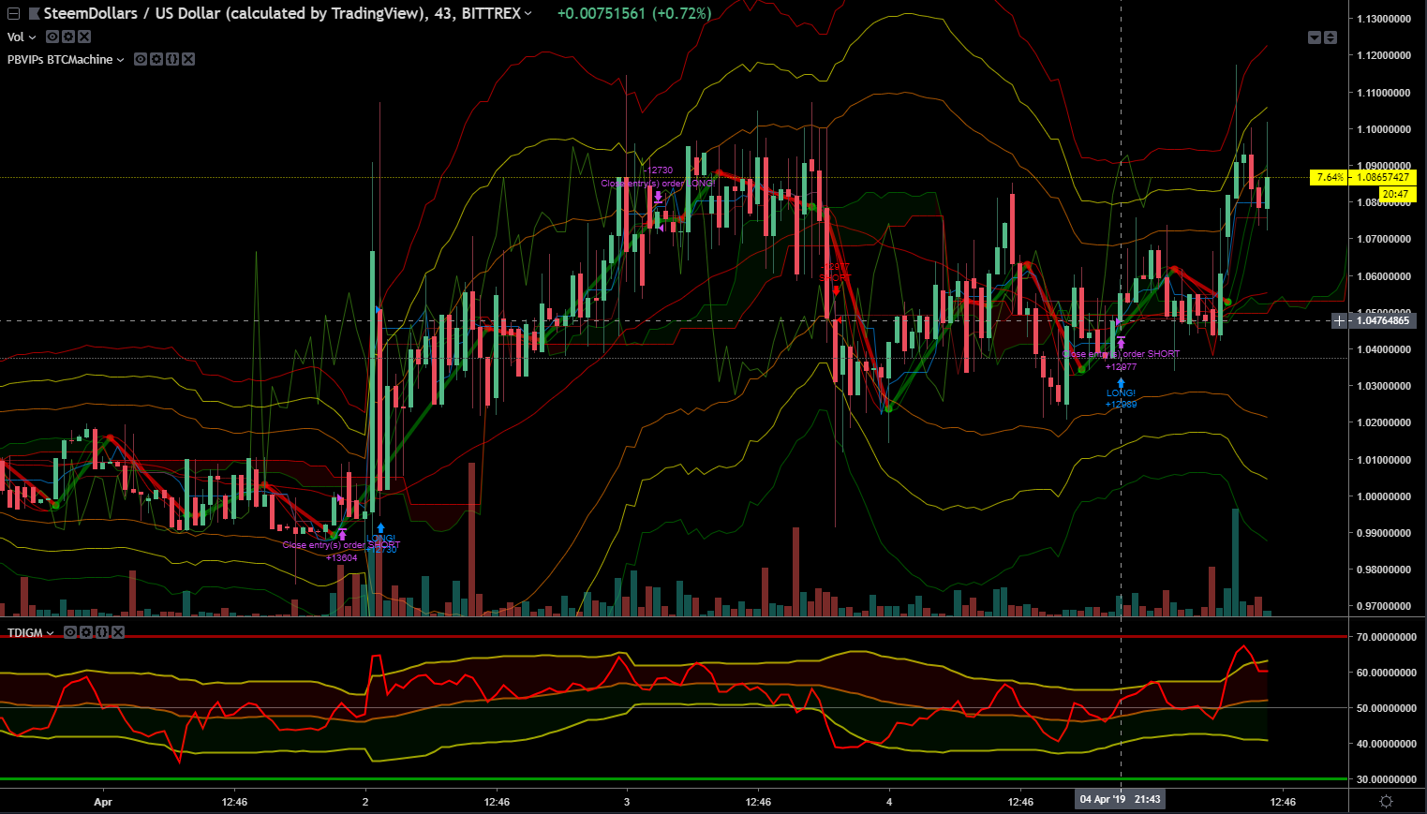Click the 04 Apr '19 21:43 time label
The width and height of the screenshot is (1427, 814).
(x=1121, y=800)
